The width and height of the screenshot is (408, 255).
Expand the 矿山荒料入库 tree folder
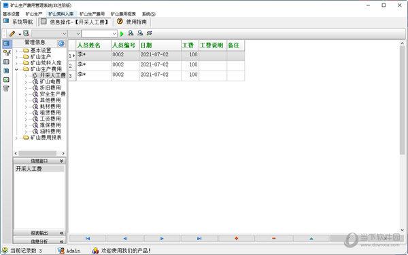16,63
